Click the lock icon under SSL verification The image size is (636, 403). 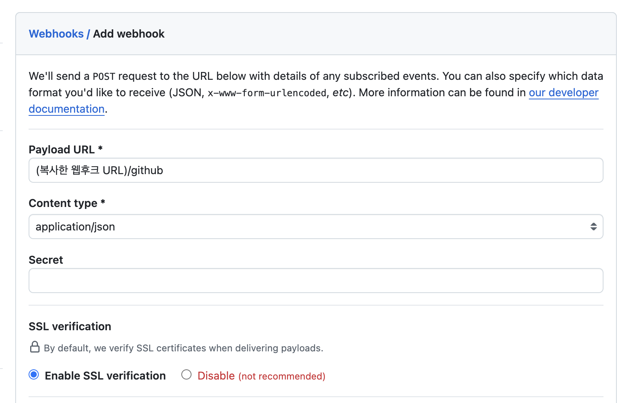coord(35,347)
